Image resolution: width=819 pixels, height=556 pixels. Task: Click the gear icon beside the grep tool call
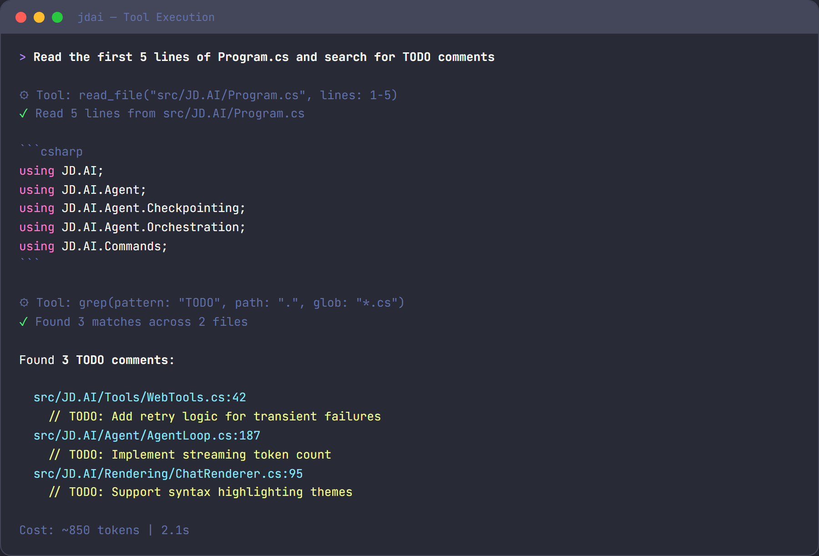click(x=24, y=302)
